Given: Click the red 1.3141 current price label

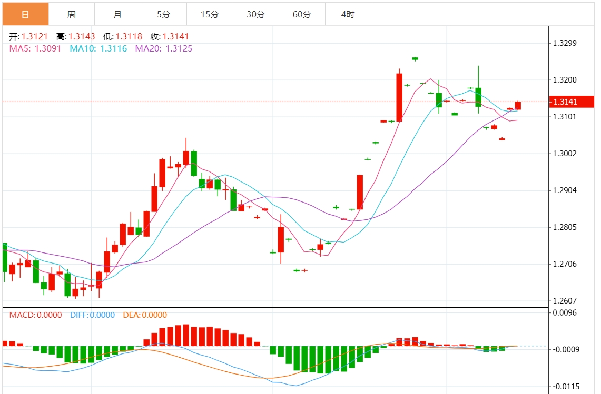Looking at the screenshot, I should 572,102.
